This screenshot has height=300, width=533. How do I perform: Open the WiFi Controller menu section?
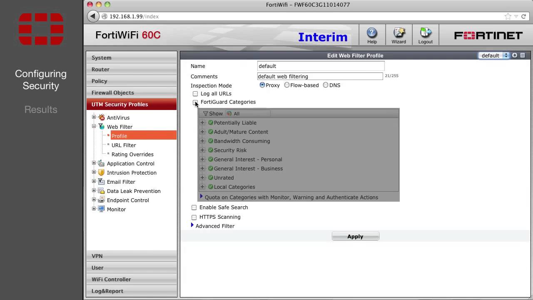pos(132,279)
